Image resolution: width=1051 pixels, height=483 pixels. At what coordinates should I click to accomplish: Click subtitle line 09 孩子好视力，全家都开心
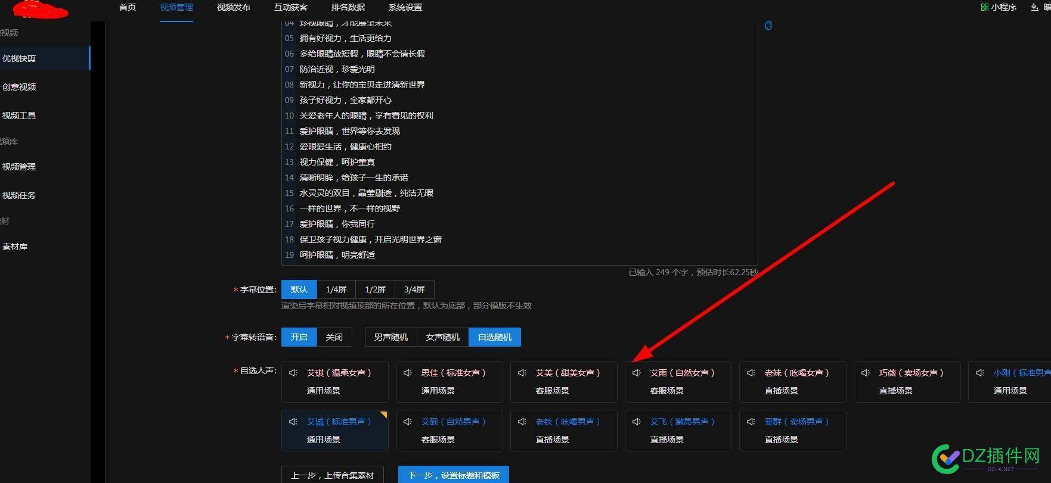coord(346,100)
